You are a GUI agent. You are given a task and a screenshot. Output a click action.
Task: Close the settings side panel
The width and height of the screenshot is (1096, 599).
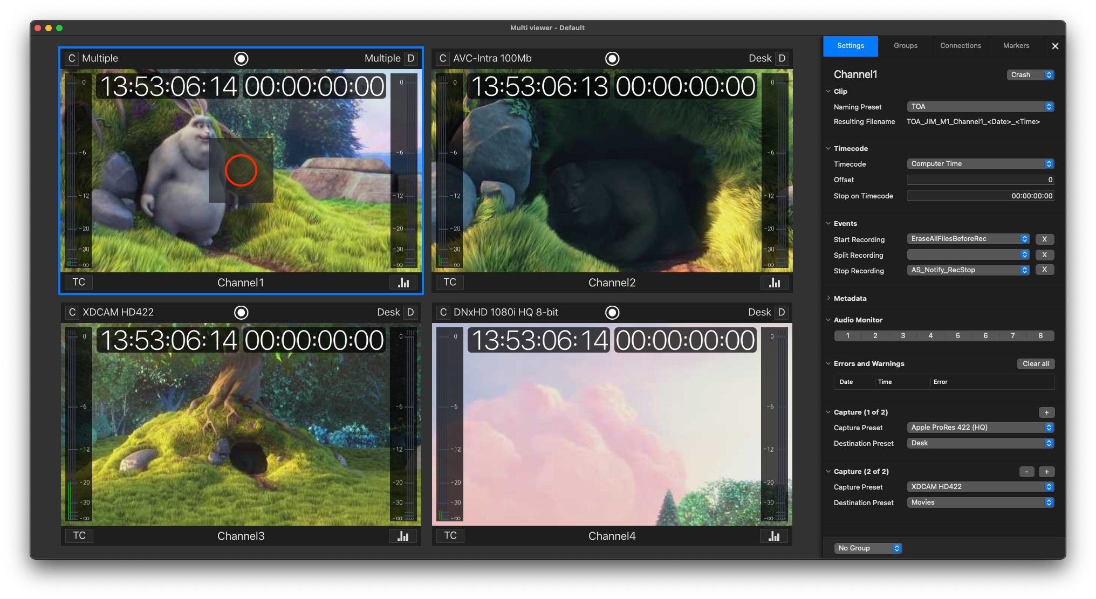pos(1055,46)
